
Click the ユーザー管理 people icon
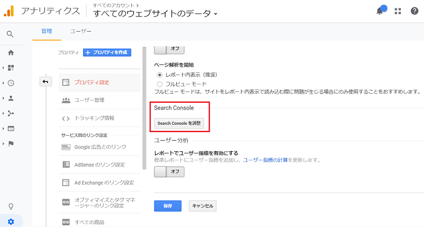tap(66, 101)
